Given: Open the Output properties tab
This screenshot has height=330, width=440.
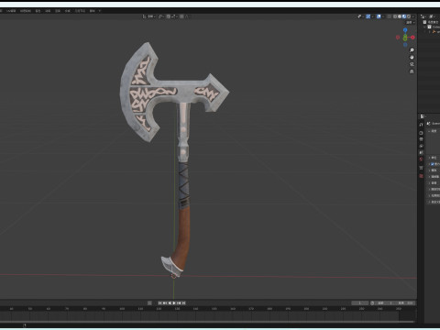Looking at the screenshot, I should tap(422, 139).
